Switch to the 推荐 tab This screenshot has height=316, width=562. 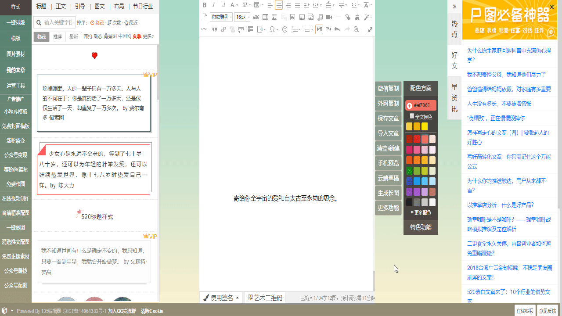tap(58, 37)
